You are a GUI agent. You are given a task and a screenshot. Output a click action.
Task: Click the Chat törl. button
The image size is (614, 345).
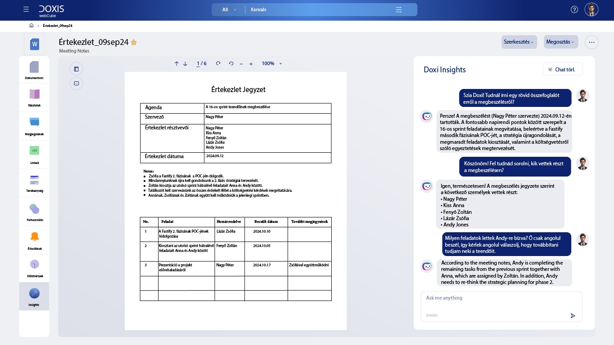point(563,69)
